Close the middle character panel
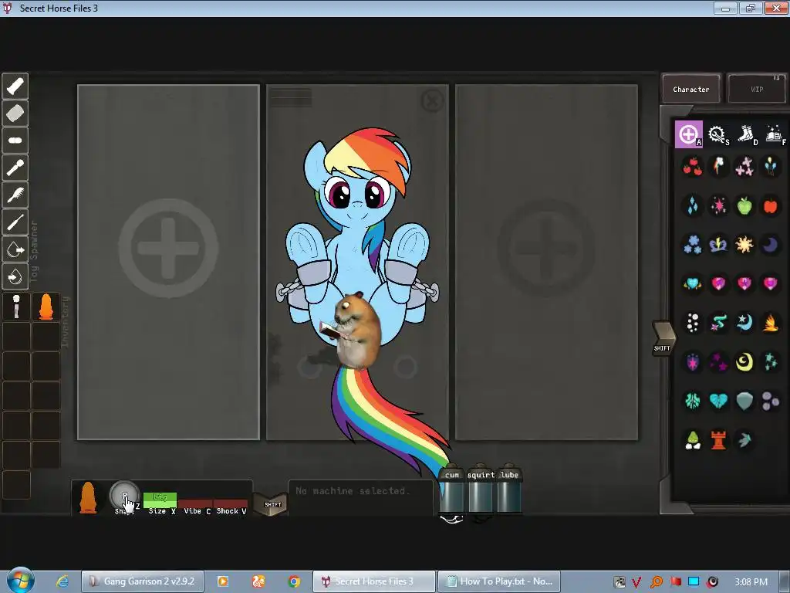 432,101
